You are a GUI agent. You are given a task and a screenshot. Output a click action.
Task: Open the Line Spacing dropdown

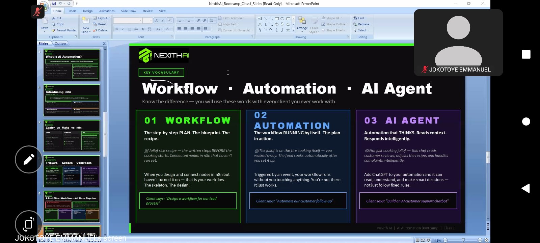pyautogui.click(x=212, y=21)
